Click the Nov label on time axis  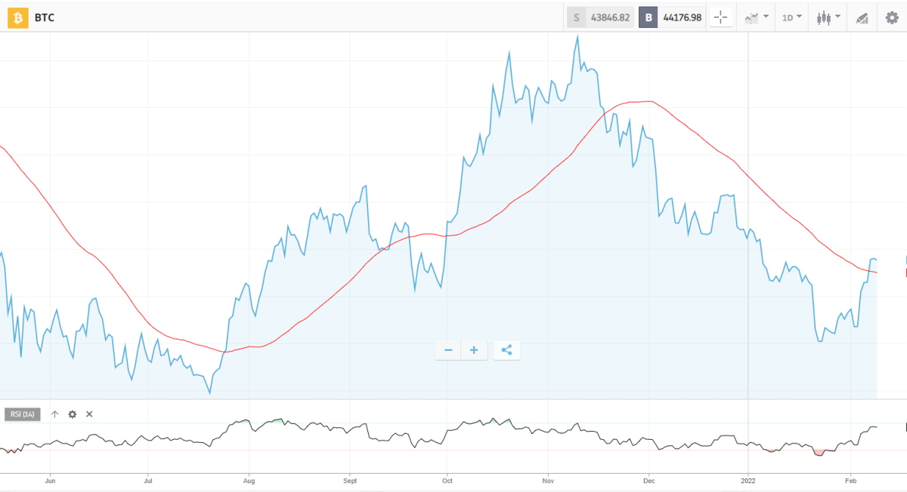point(549,480)
